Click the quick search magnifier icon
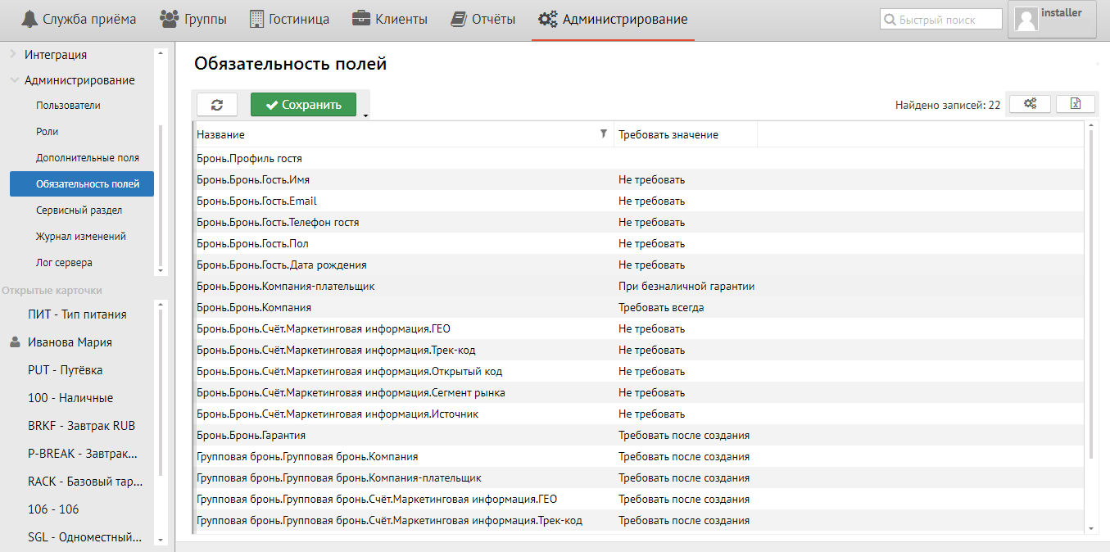Viewport: 1110px width, 552px height. coord(890,20)
